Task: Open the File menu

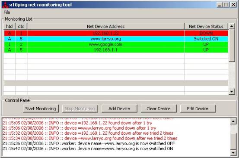Action: [7, 12]
